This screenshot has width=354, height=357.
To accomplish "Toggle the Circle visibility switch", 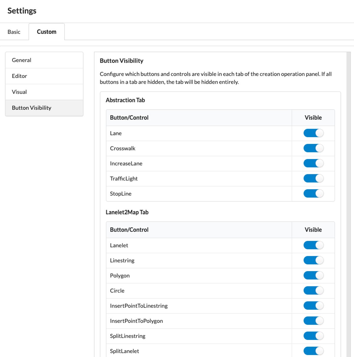I will (313, 291).
